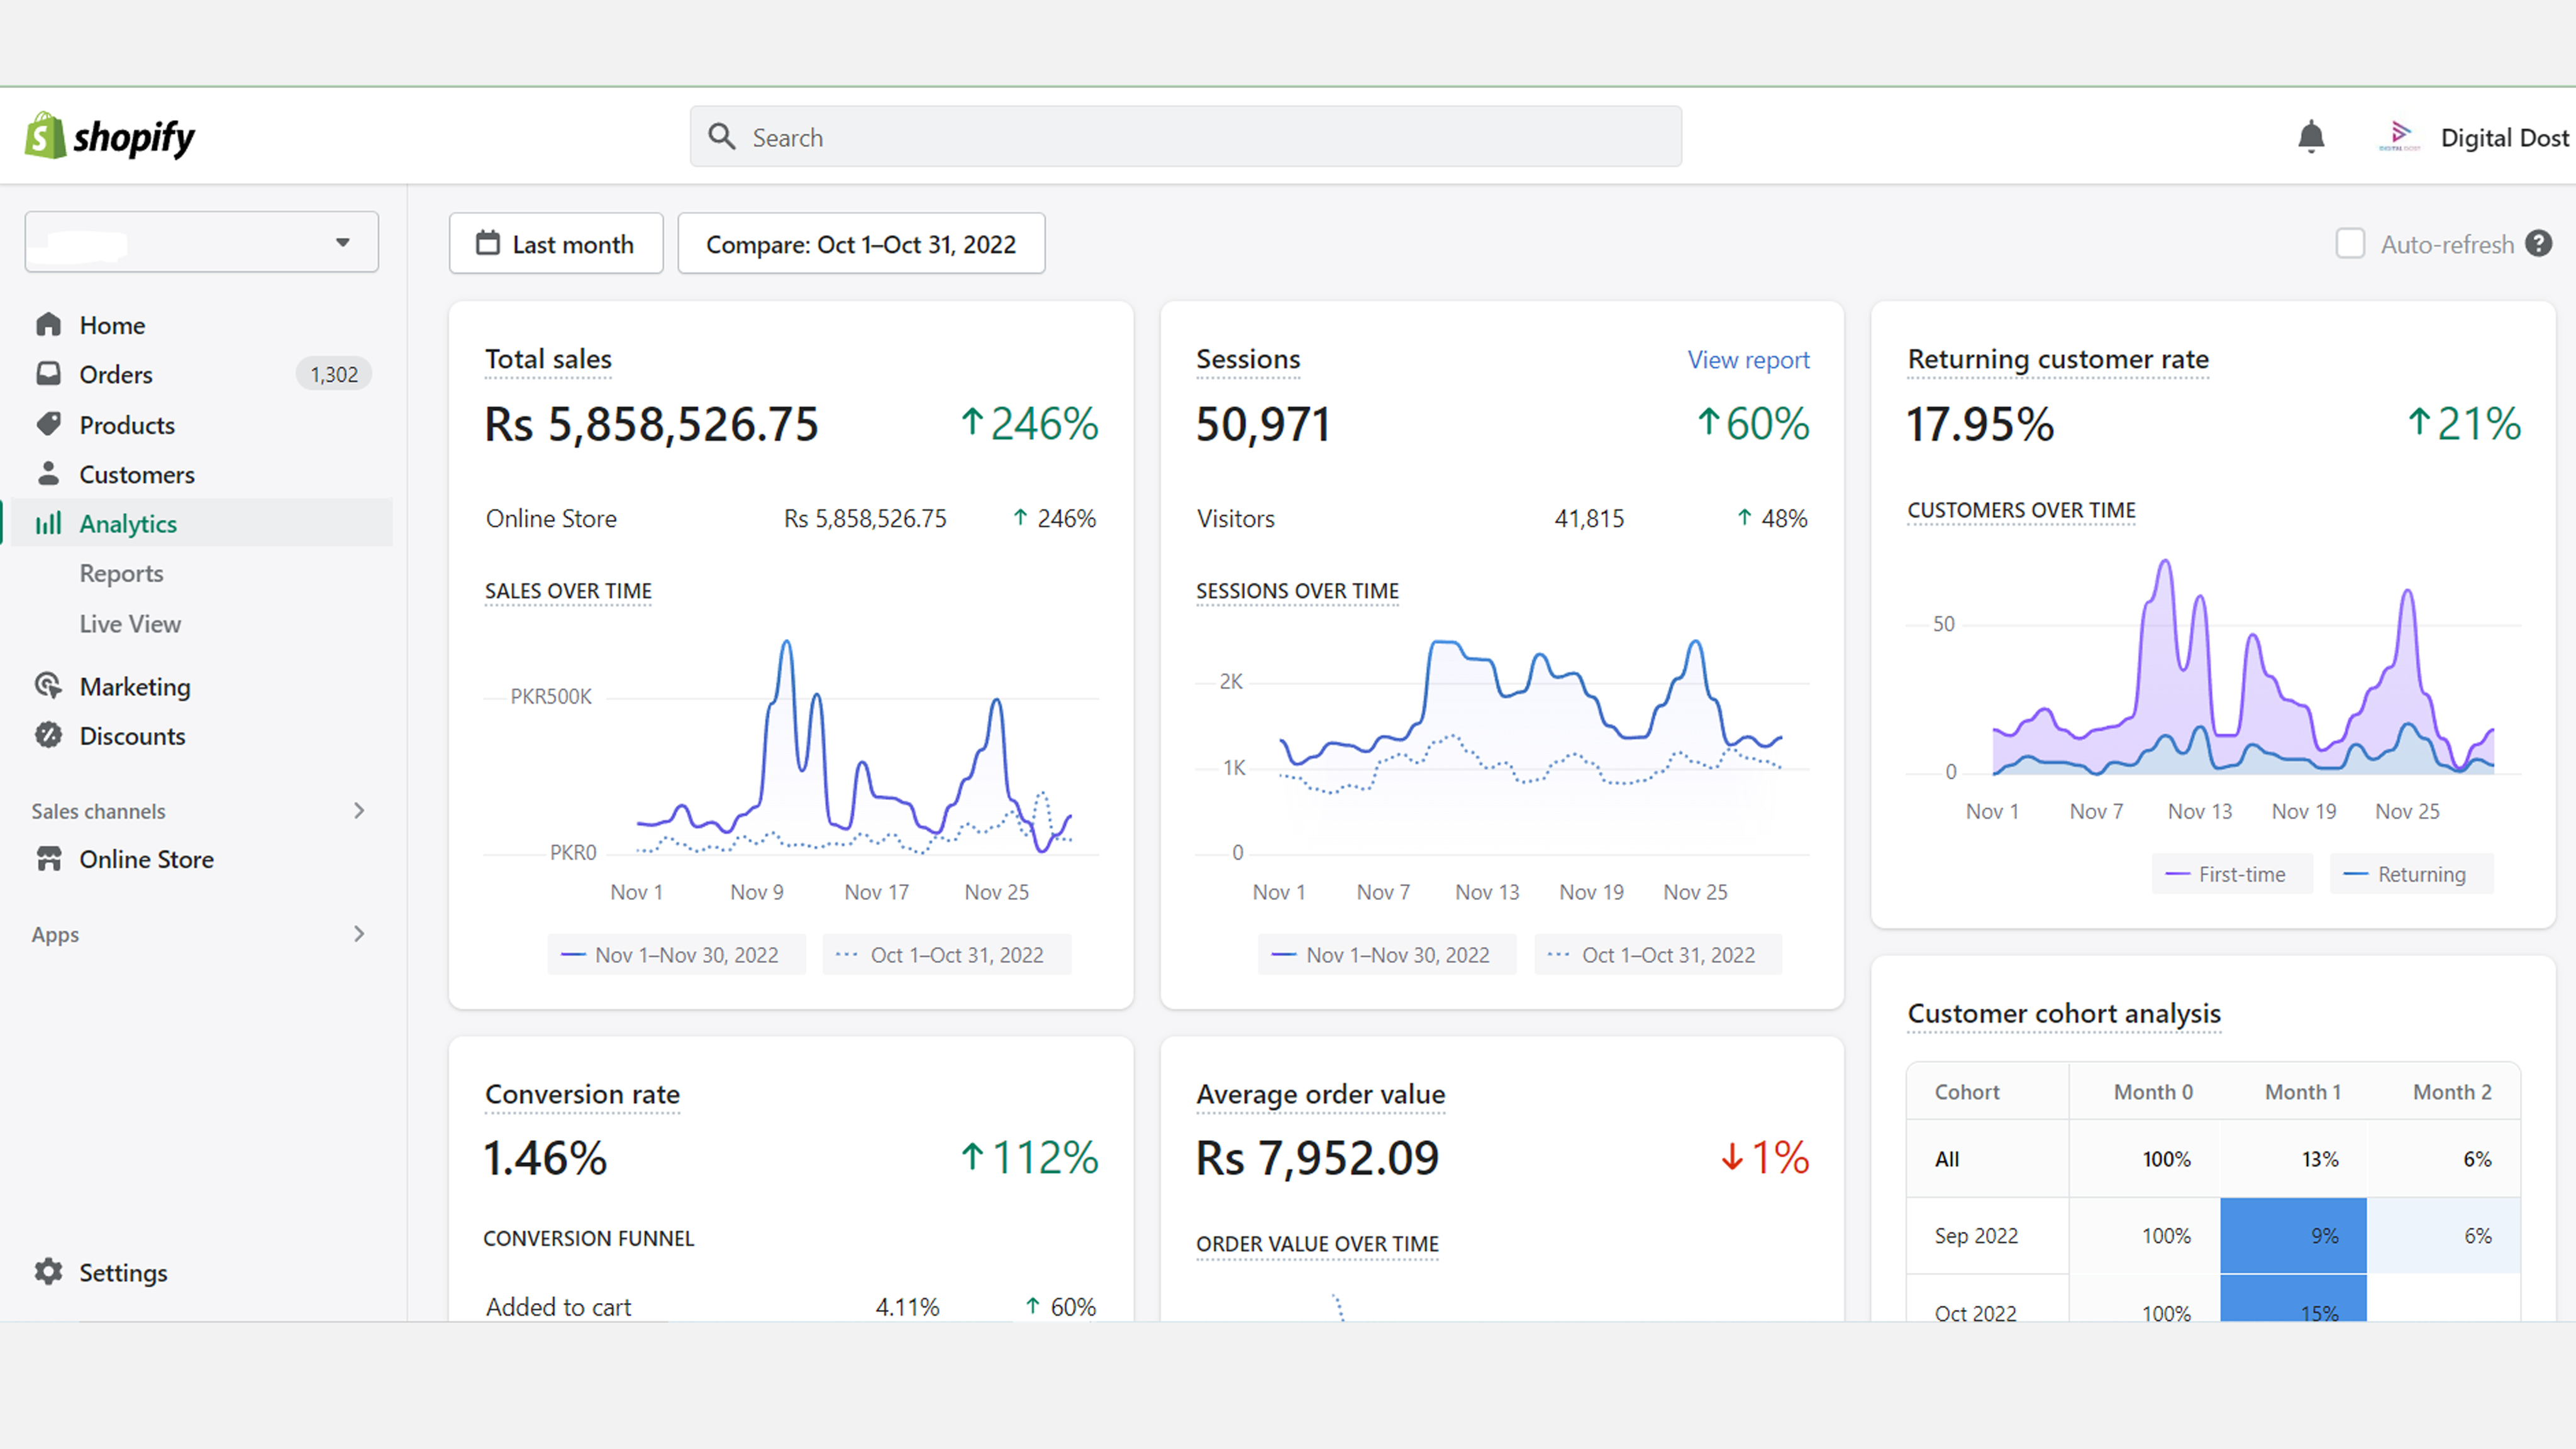Click the Online Store storefront icon

[48, 858]
